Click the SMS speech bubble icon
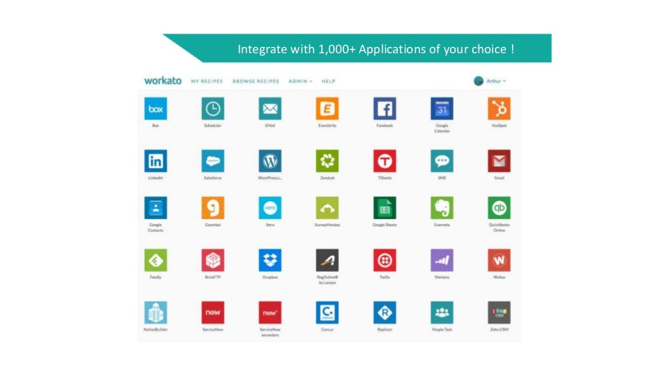Viewport: 649px width, 365px height. 442,160
